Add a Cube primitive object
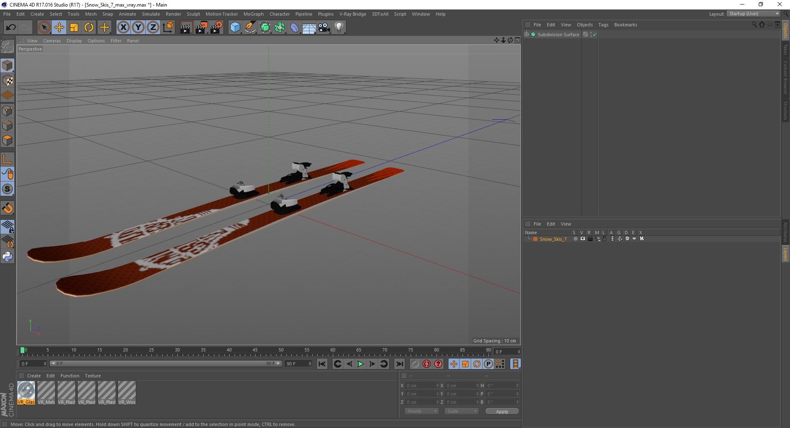The image size is (790, 428). [235, 28]
